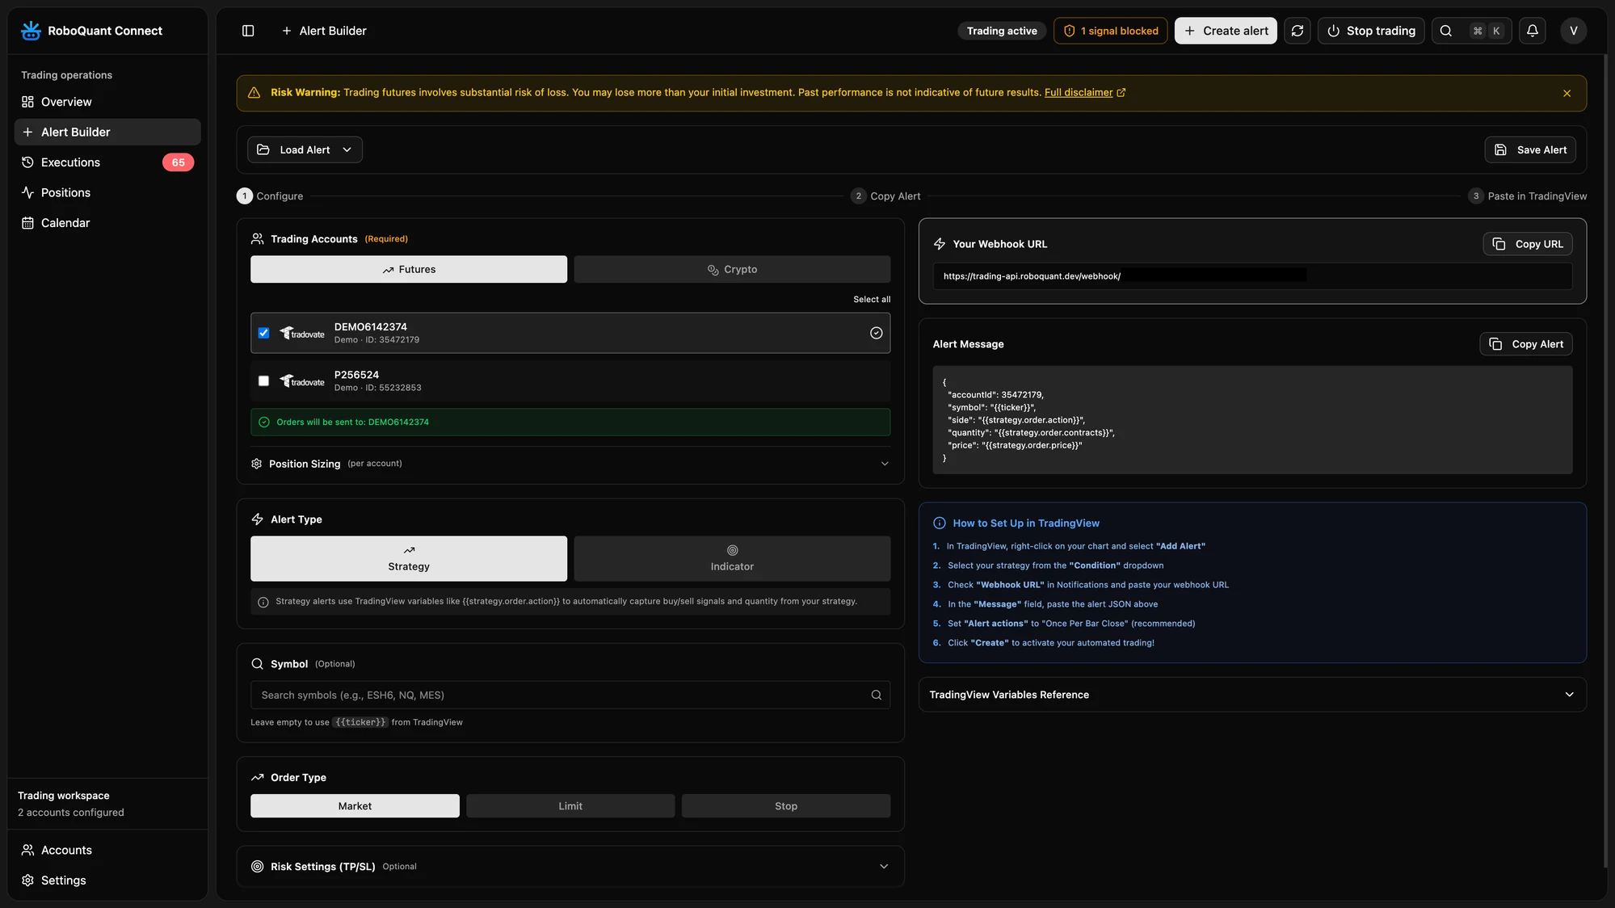Viewport: 1615px width, 908px height.
Task: Toggle the sidebar panel icon
Action: pos(248,31)
